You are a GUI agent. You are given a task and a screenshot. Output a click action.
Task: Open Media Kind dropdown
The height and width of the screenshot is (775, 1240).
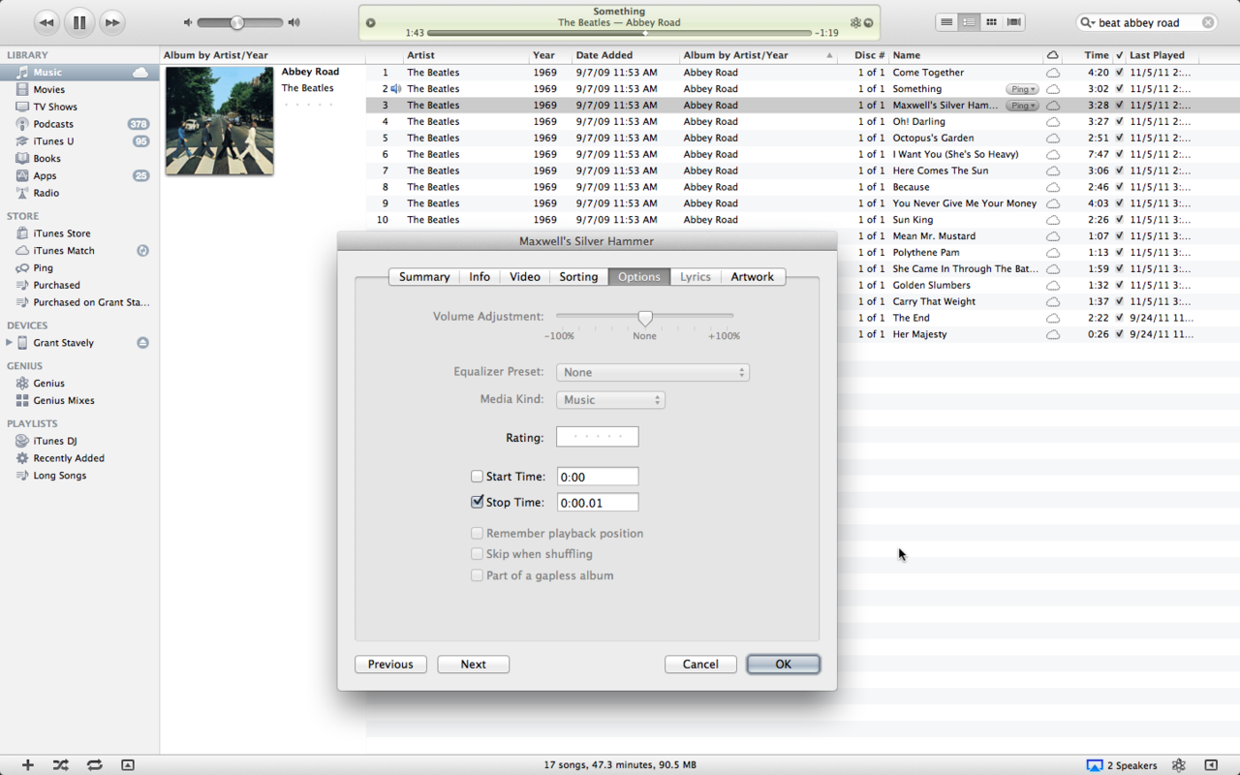(x=610, y=399)
